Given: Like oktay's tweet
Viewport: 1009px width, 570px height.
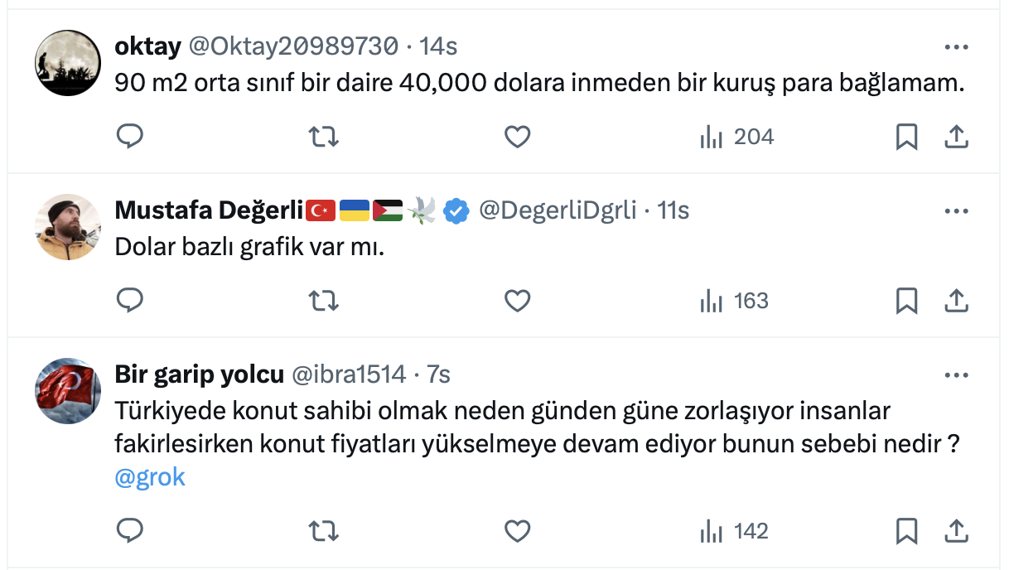Looking at the screenshot, I should (517, 136).
